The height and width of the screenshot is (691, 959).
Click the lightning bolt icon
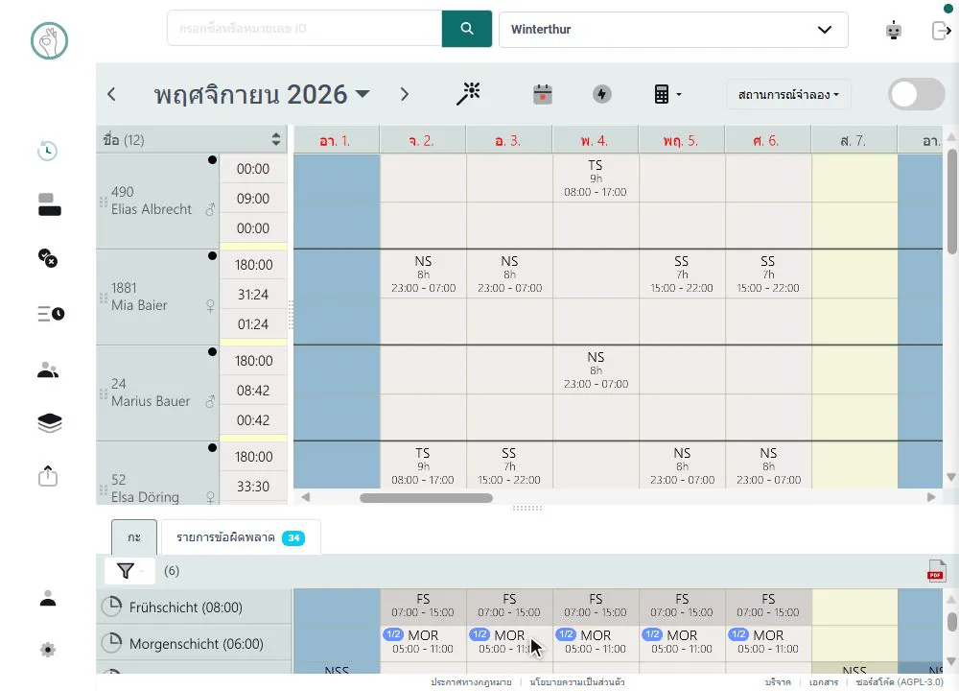click(x=602, y=94)
